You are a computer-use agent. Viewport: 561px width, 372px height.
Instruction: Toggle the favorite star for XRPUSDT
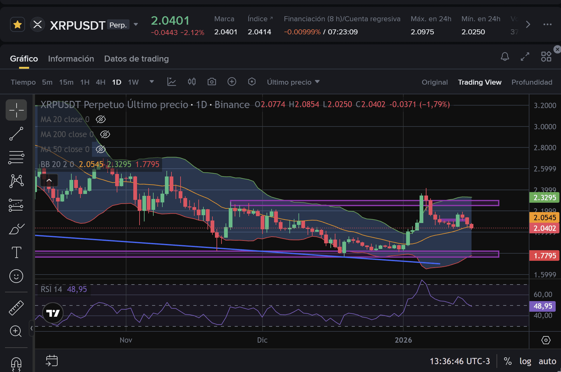click(x=18, y=24)
